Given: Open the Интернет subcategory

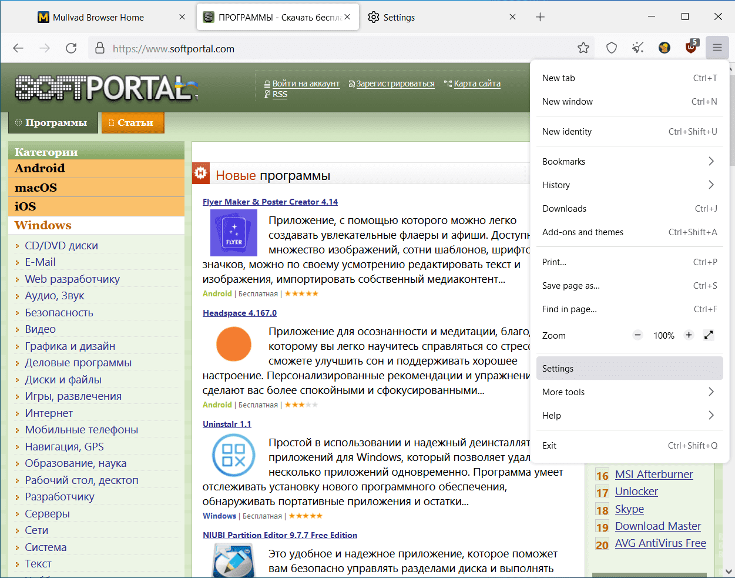Looking at the screenshot, I should tap(49, 413).
